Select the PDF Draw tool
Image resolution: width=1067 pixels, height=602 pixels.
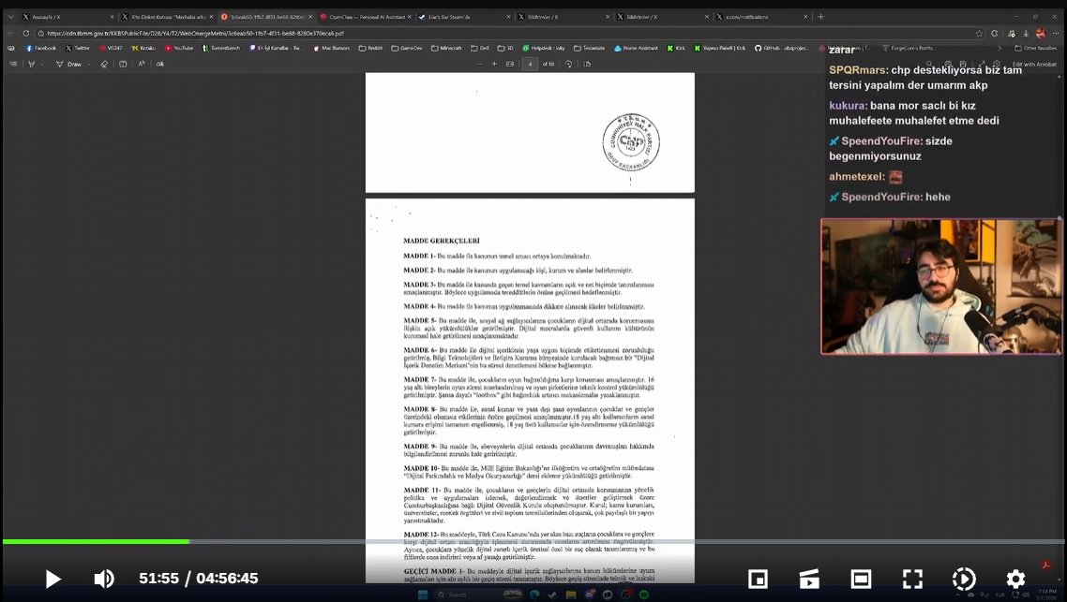pyautogui.click(x=68, y=64)
